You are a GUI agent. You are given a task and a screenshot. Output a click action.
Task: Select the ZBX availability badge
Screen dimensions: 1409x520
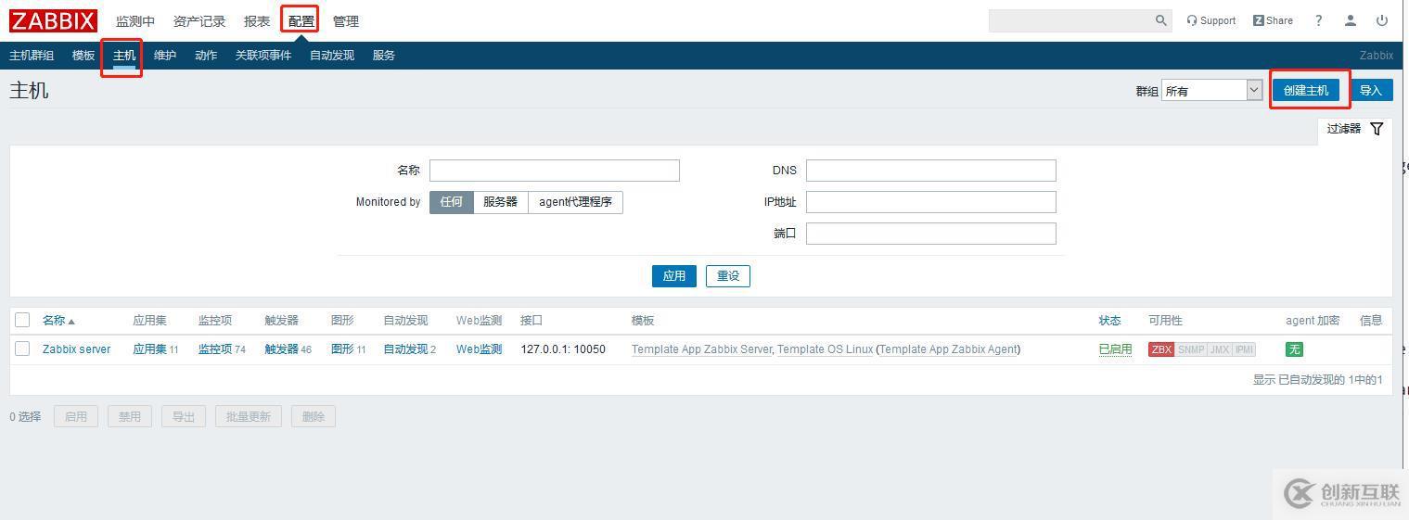(x=1161, y=349)
